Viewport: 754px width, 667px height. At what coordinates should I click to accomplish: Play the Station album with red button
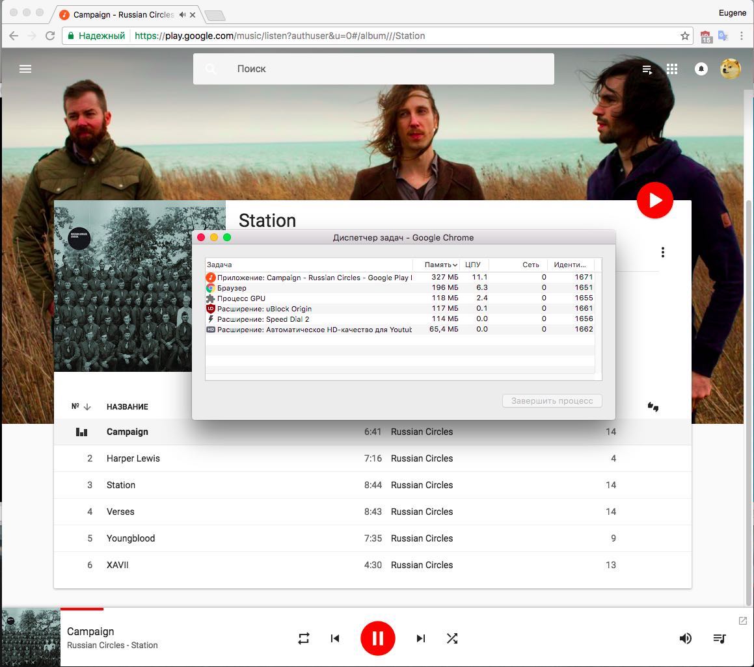coord(654,200)
